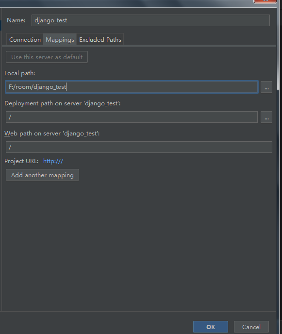Focus the Name field with django_test
The image size is (282, 334).
pyautogui.click(x=150, y=20)
